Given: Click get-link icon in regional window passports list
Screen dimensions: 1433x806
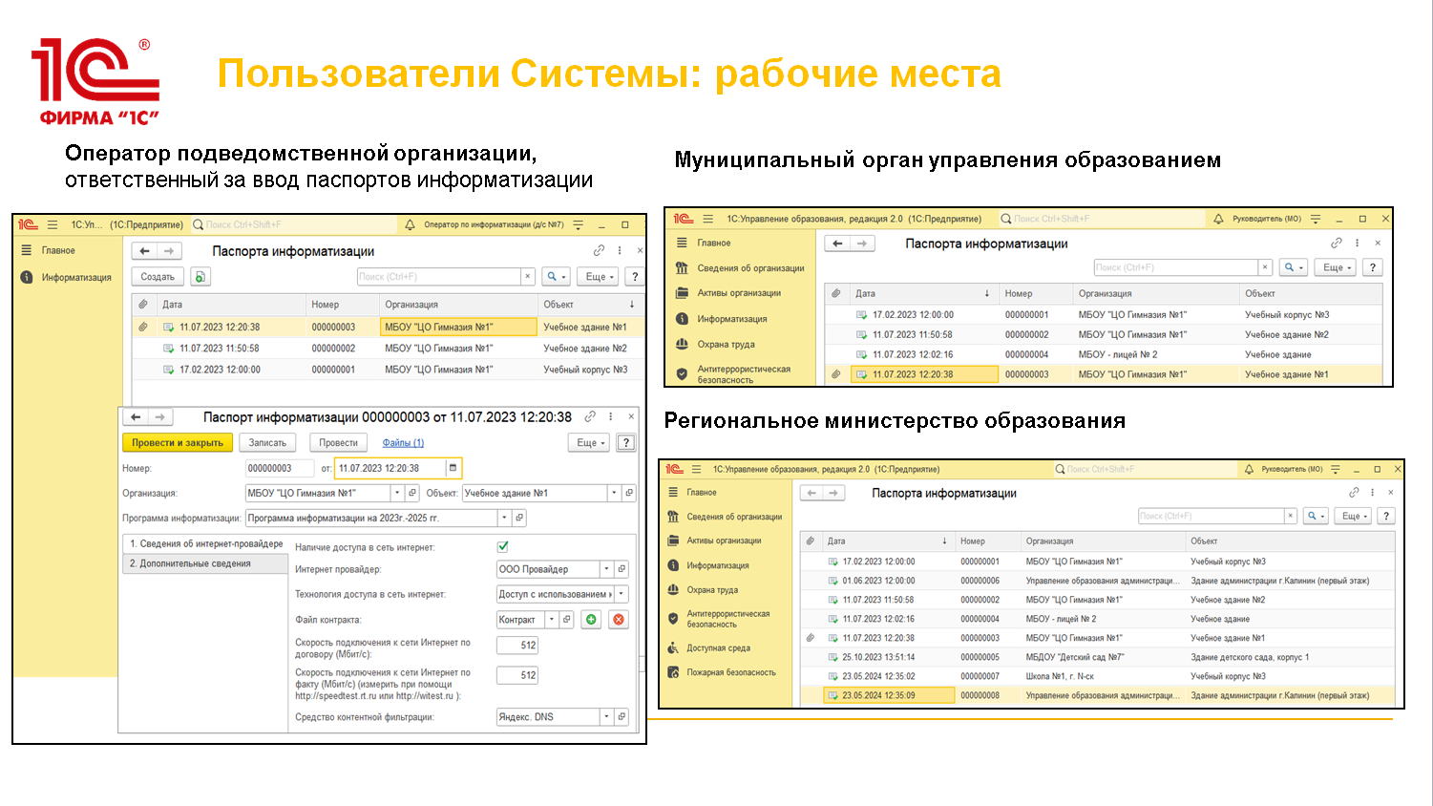Looking at the screenshot, I should click(x=1354, y=493).
